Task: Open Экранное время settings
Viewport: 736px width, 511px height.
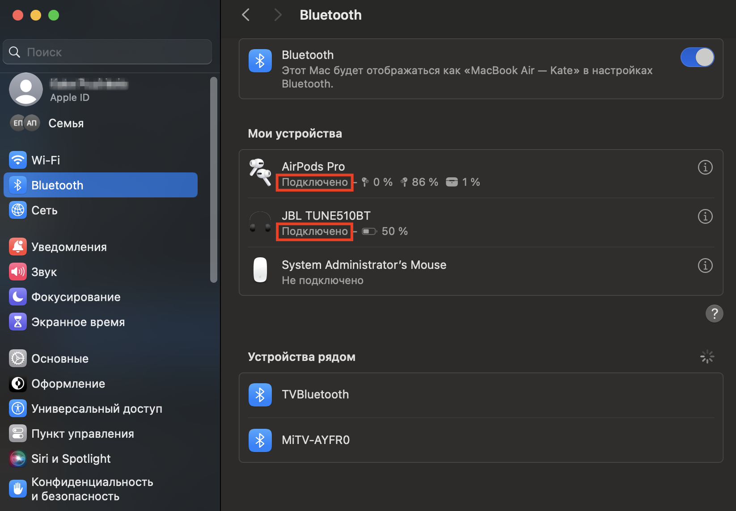Action: point(101,322)
